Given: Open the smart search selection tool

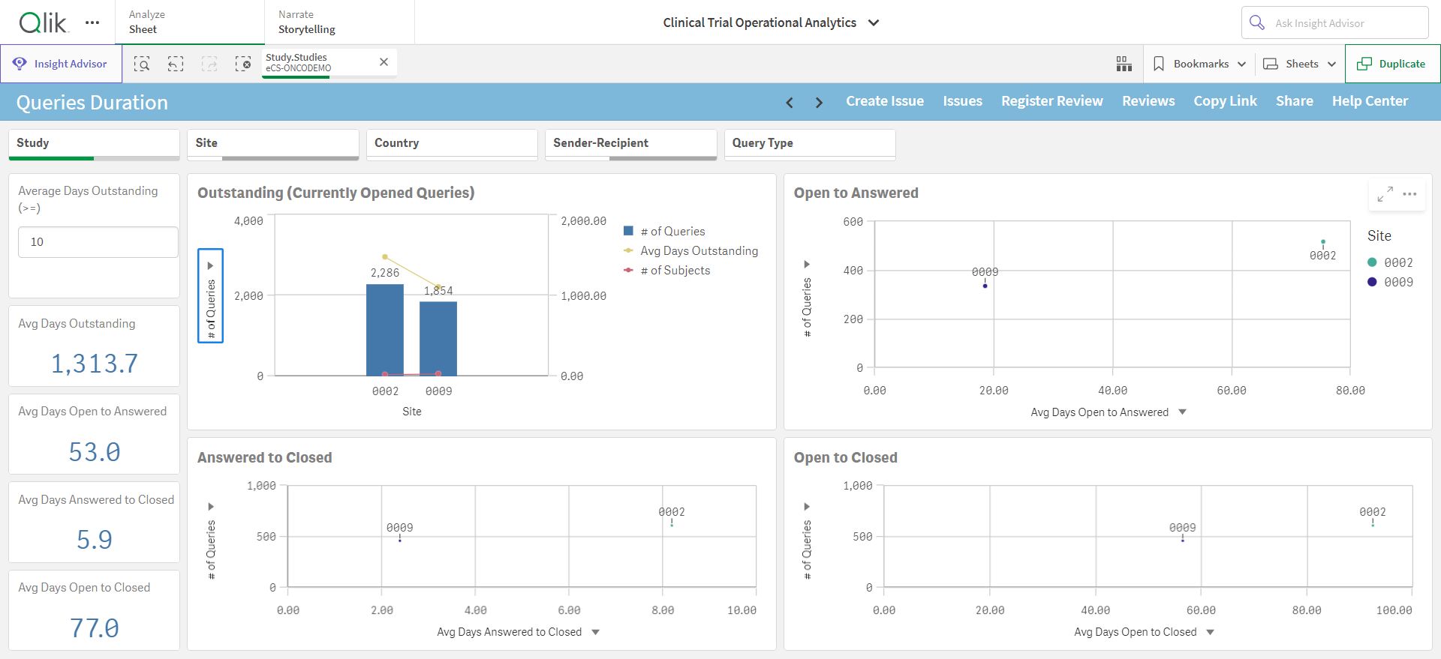Looking at the screenshot, I should coord(142,64).
